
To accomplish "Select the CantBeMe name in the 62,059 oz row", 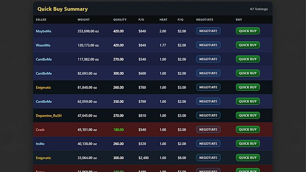I will point(44,102).
